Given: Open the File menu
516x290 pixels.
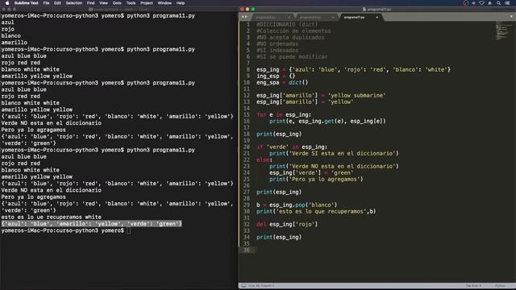Looking at the screenshot, I should pos(47,3).
